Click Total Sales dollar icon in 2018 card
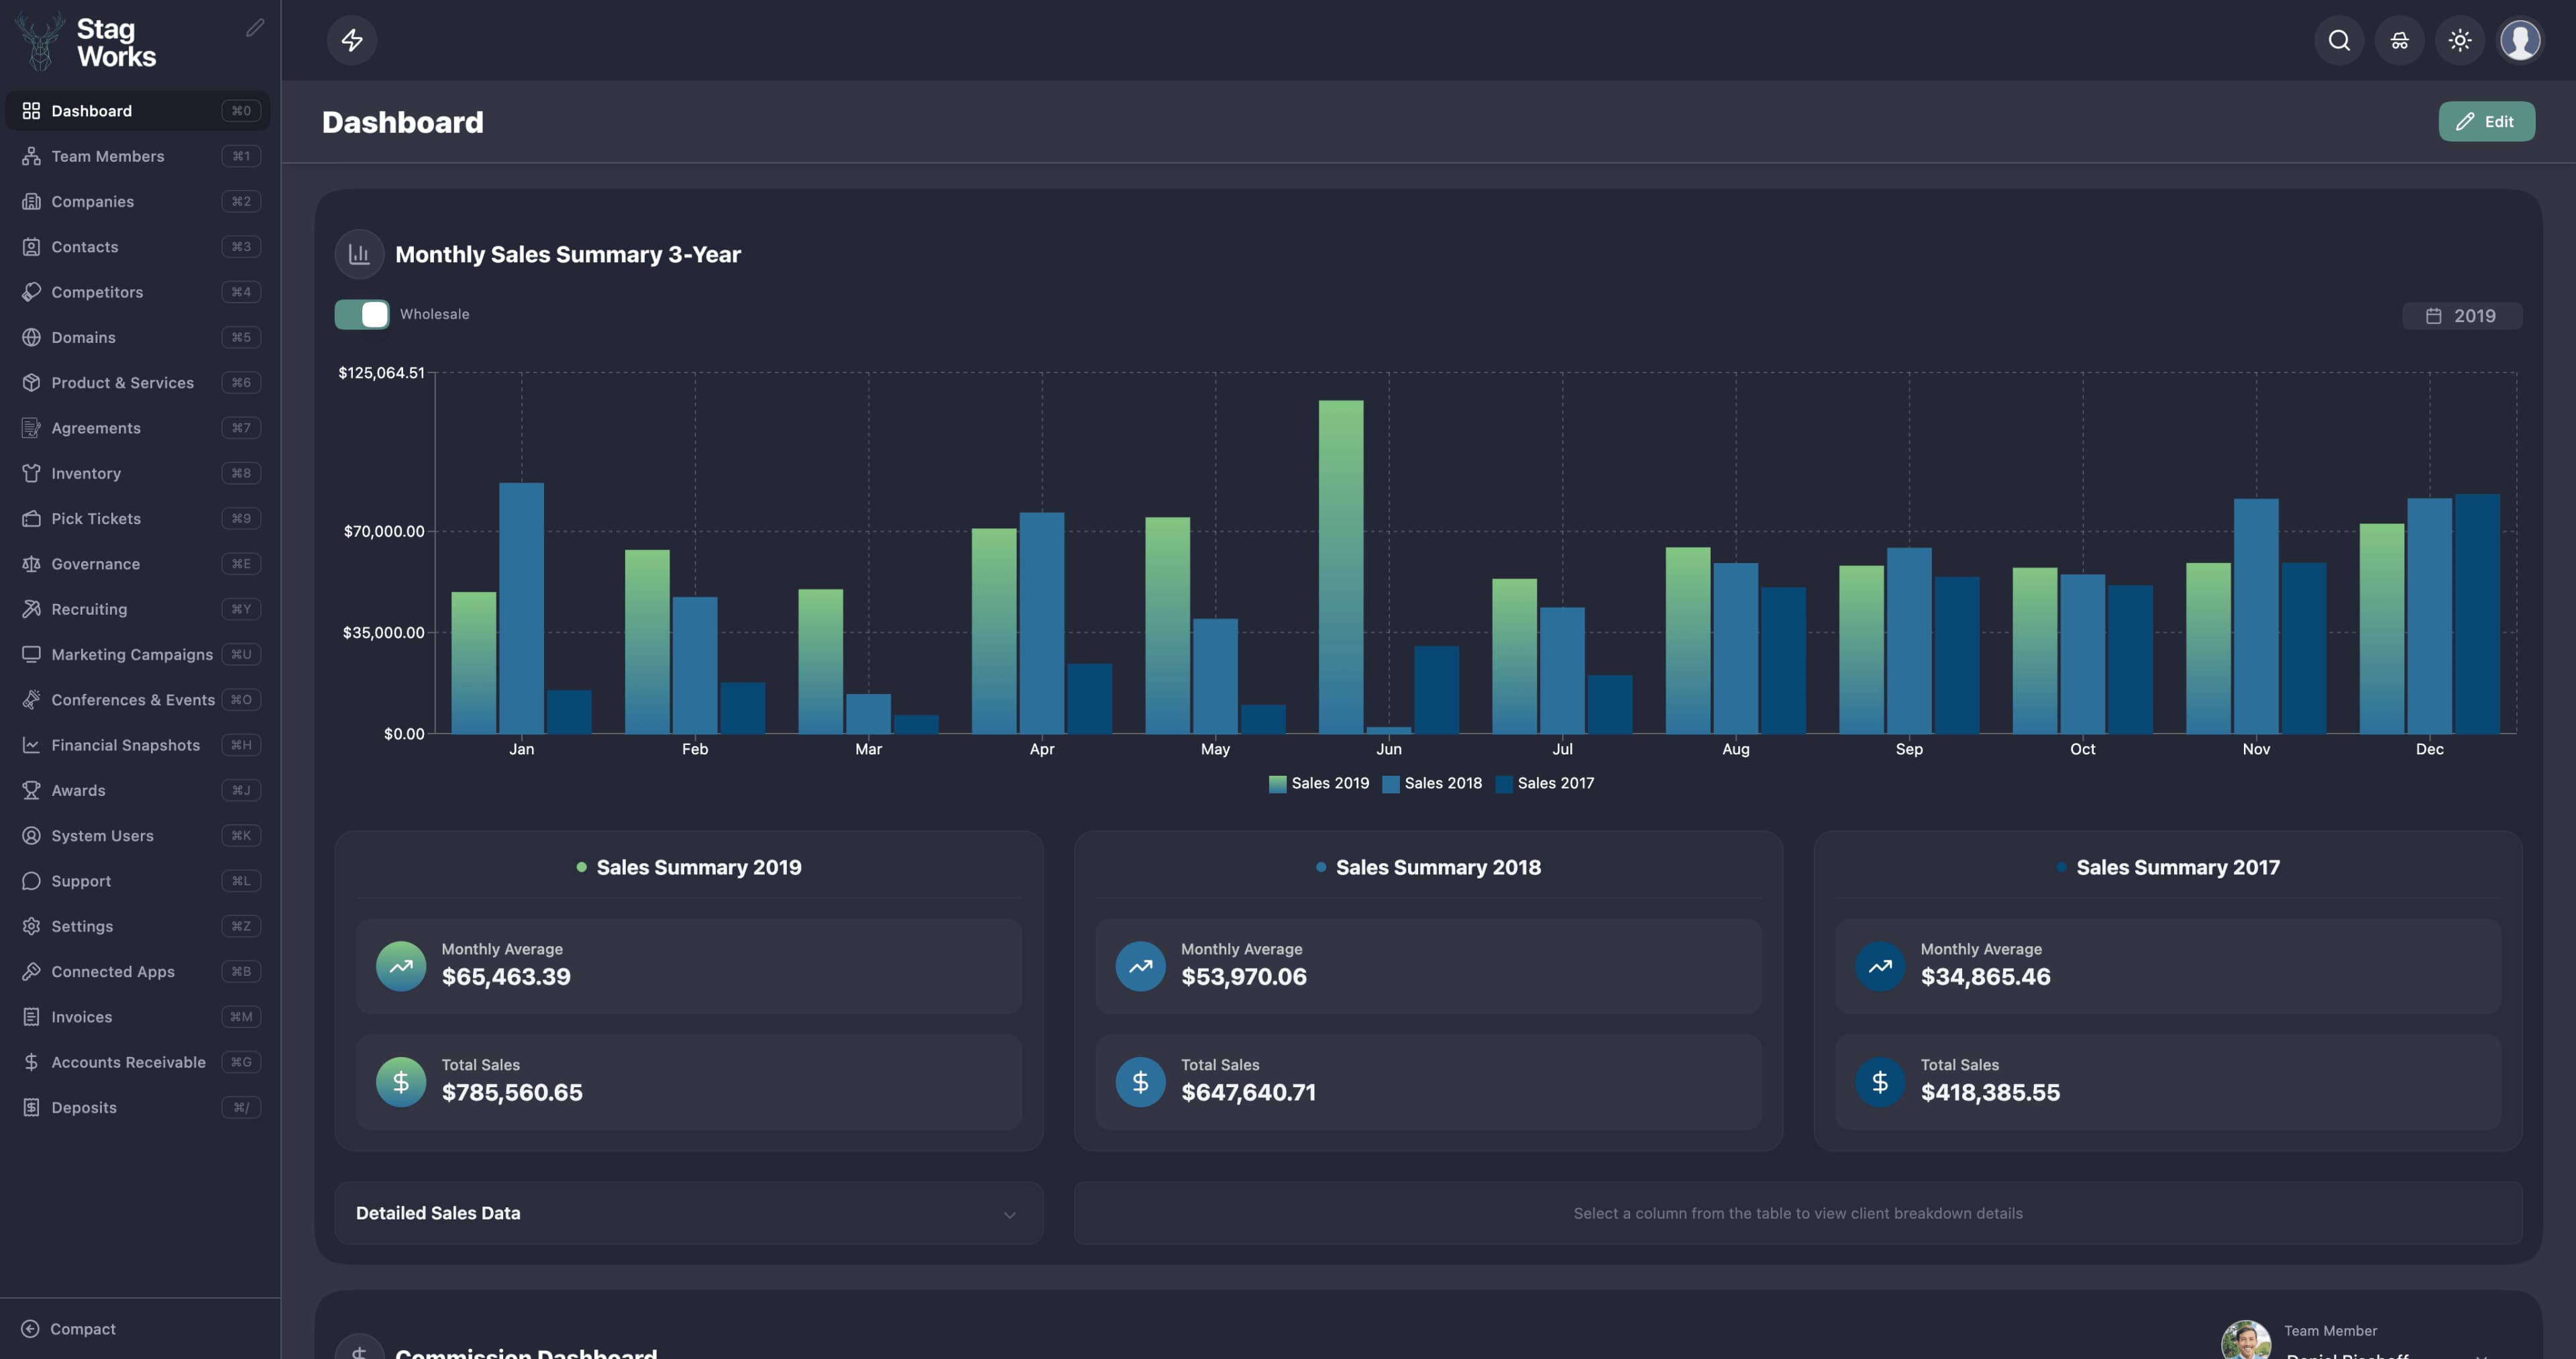 click(x=1140, y=1082)
